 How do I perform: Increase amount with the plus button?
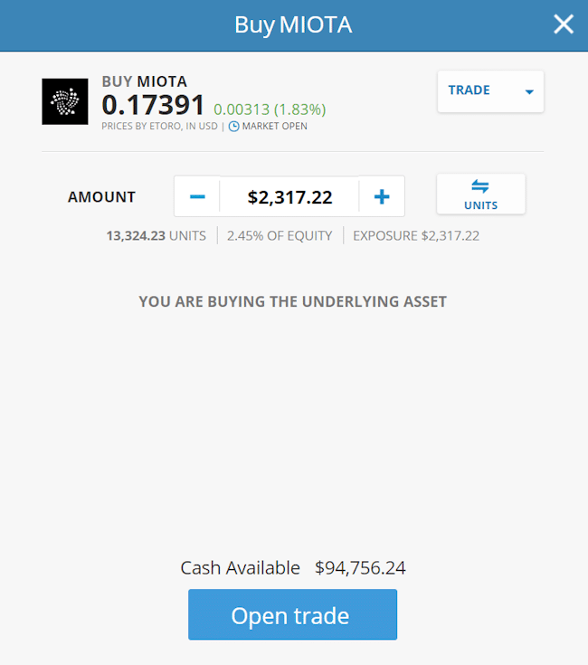pyautogui.click(x=382, y=196)
